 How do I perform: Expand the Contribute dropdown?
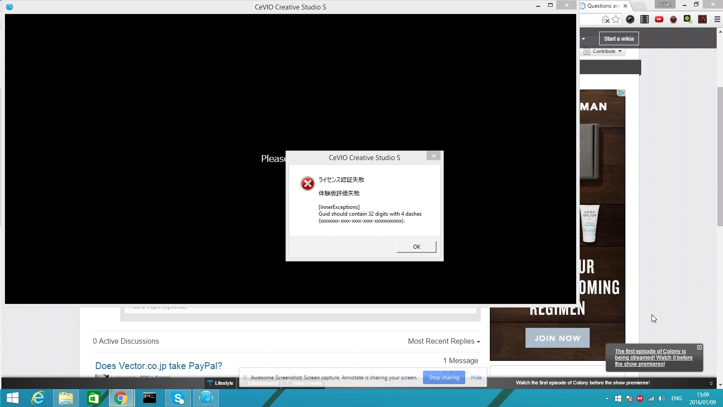tap(604, 52)
